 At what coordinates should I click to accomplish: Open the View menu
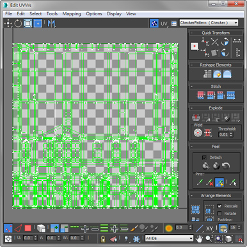tap(131, 14)
